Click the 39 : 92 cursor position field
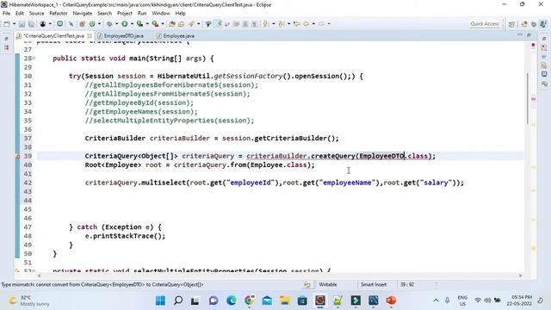Screen dimensions: 551x310 407,285
